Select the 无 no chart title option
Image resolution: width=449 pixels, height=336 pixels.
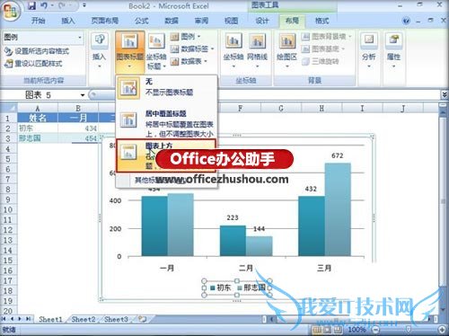(x=166, y=87)
